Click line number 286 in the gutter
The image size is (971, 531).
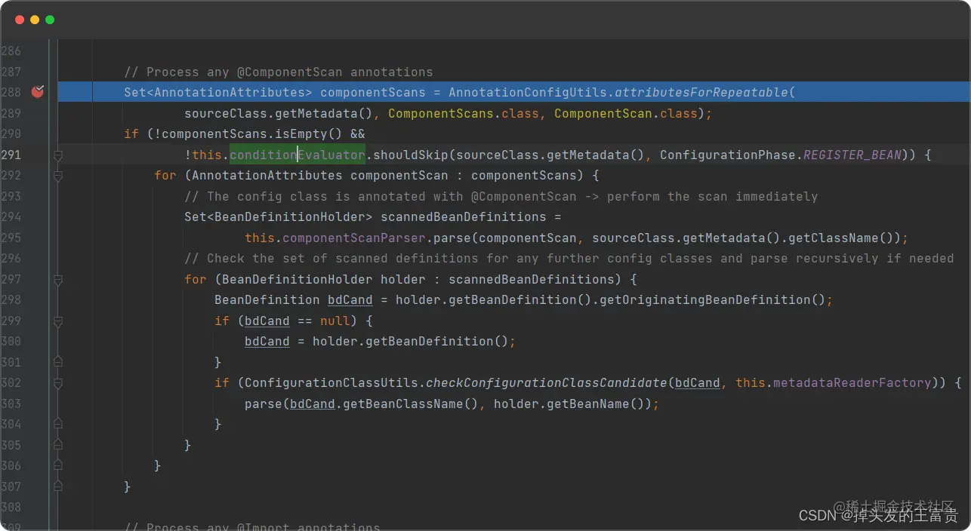pos(11,51)
